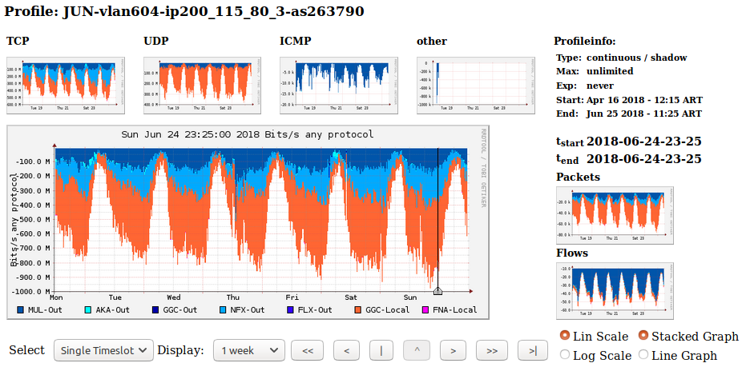Click the '<<' fast backward navigation button
Image resolution: width=746 pixels, height=371 pixels.
pyautogui.click(x=307, y=350)
